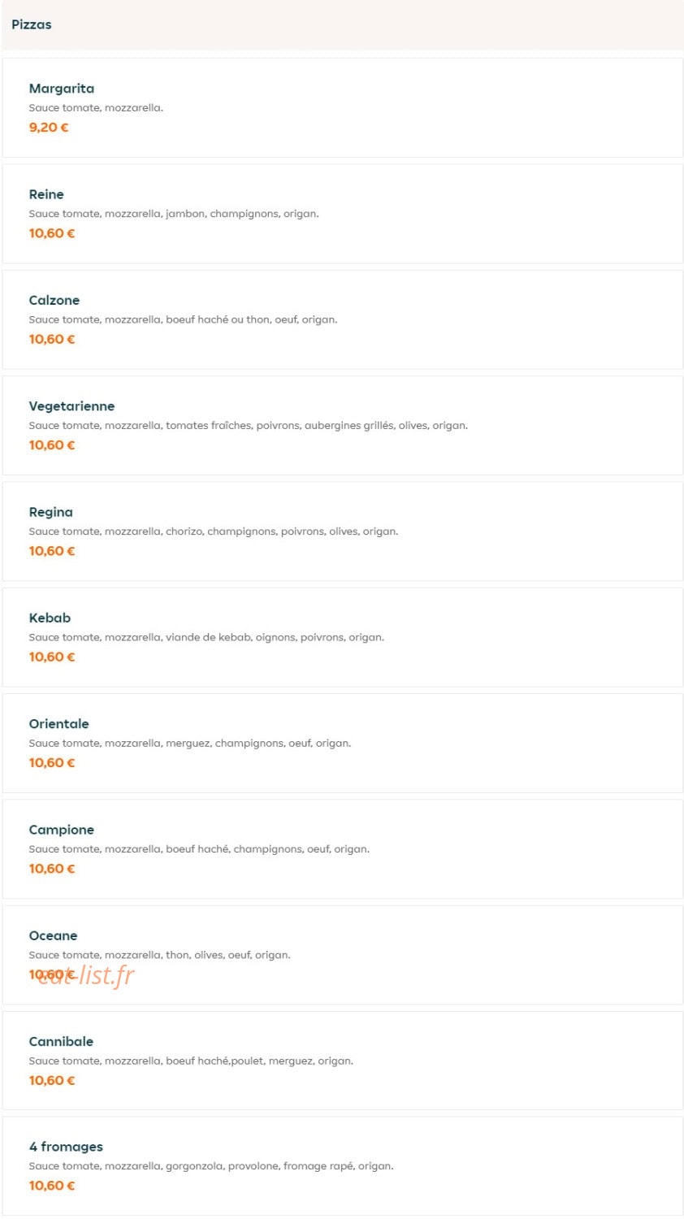Select the Regina pizza title
The height and width of the screenshot is (1219, 684).
(51, 512)
